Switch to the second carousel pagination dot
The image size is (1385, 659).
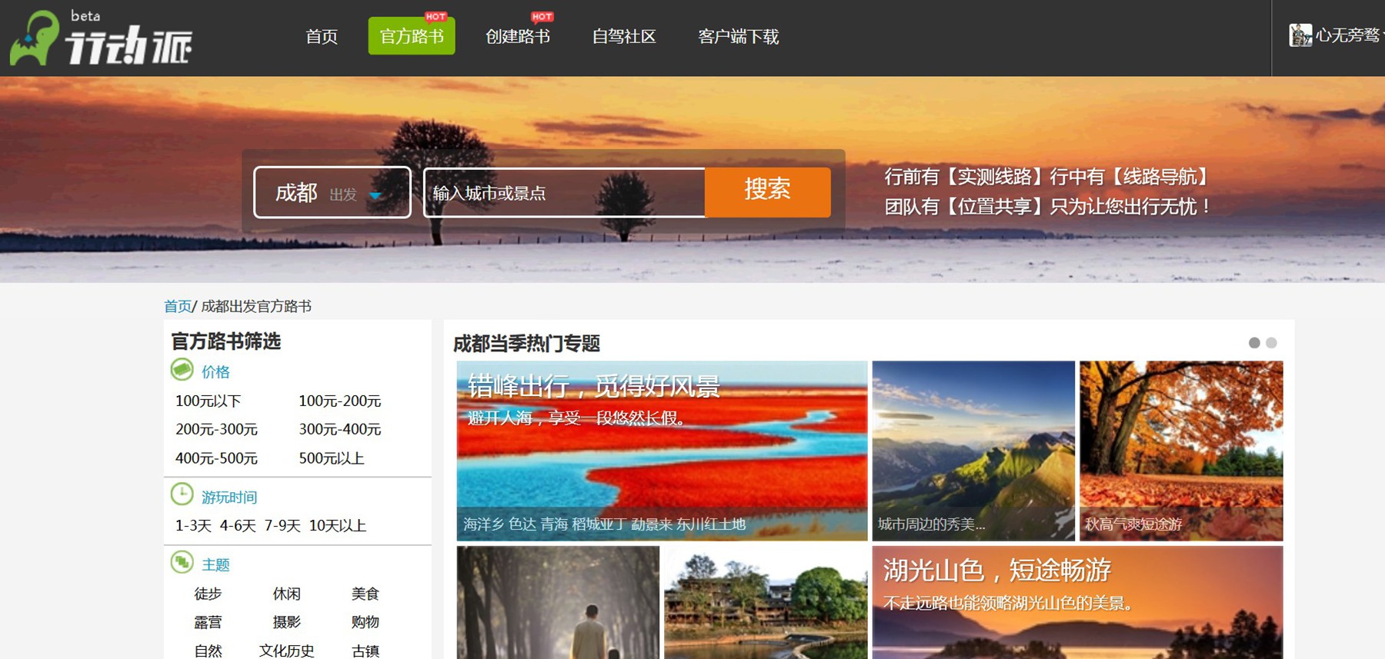coord(1271,343)
